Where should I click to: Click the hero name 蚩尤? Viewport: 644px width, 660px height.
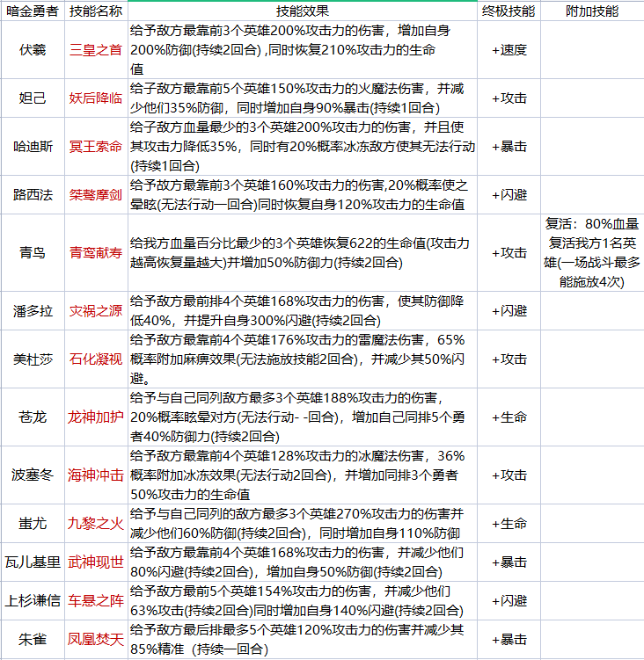[33, 523]
